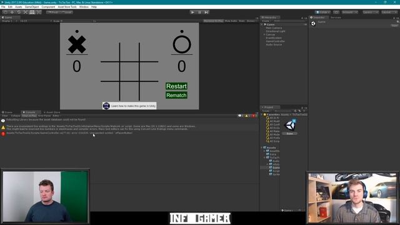400x225 pixels.
Task: Select EventSystem in Hierarchy
Action: (274, 38)
